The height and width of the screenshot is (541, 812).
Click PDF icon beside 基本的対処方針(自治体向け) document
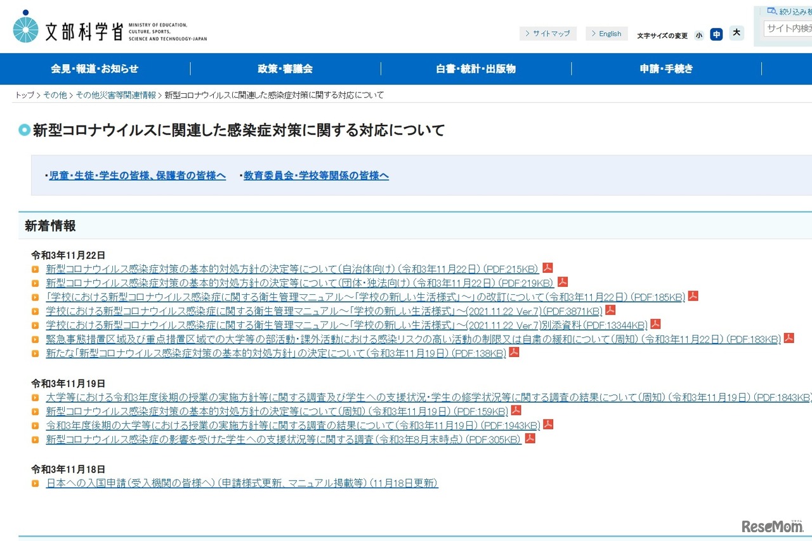(548, 268)
